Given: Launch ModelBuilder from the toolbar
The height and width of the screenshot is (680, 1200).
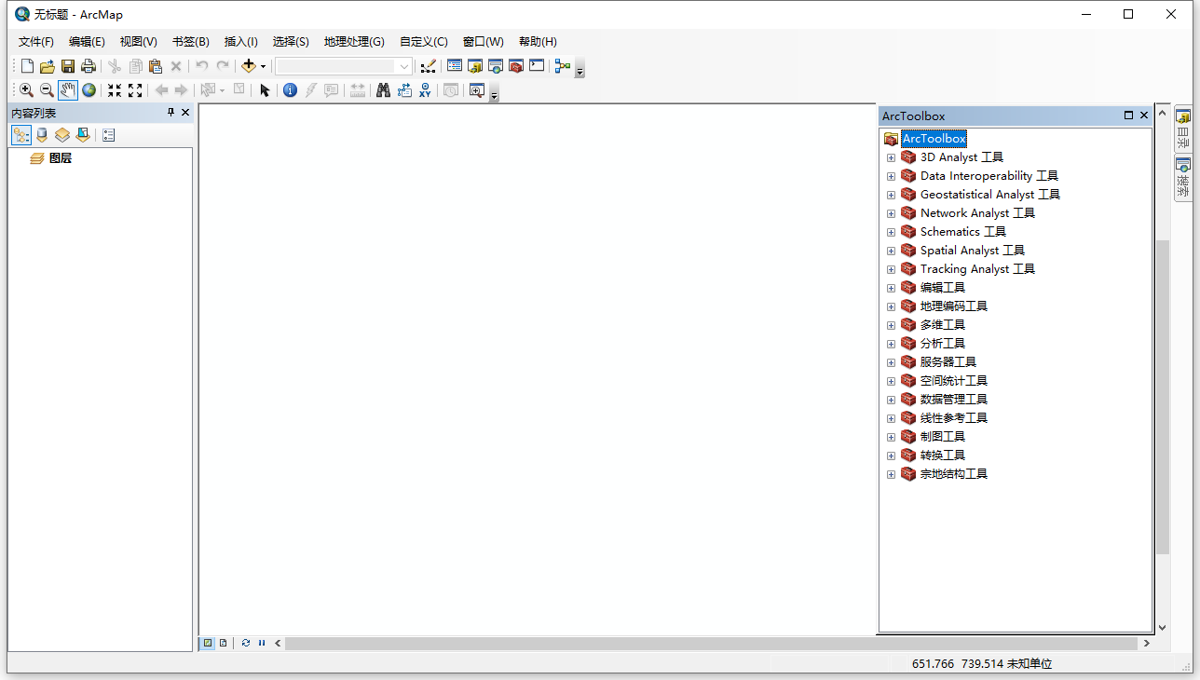Looking at the screenshot, I should [x=562, y=66].
